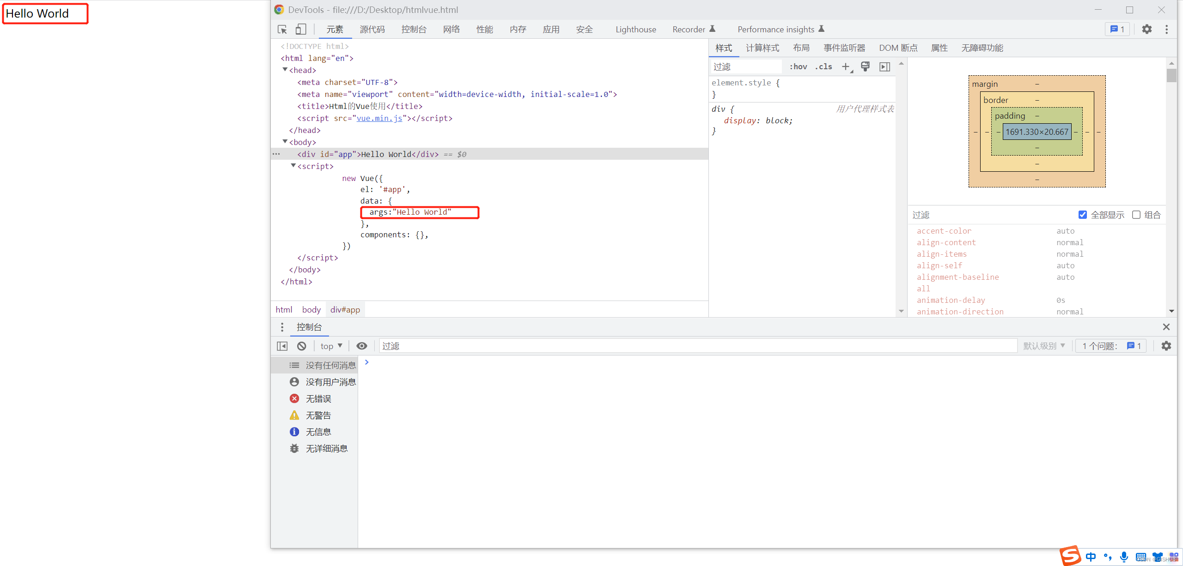This screenshot has height=566, width=1183.
Task: Collapse the head element node
Action: [285, 70]
